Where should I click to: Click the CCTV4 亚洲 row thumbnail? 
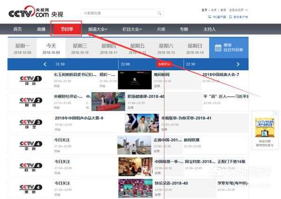click(x=134, y=145)
